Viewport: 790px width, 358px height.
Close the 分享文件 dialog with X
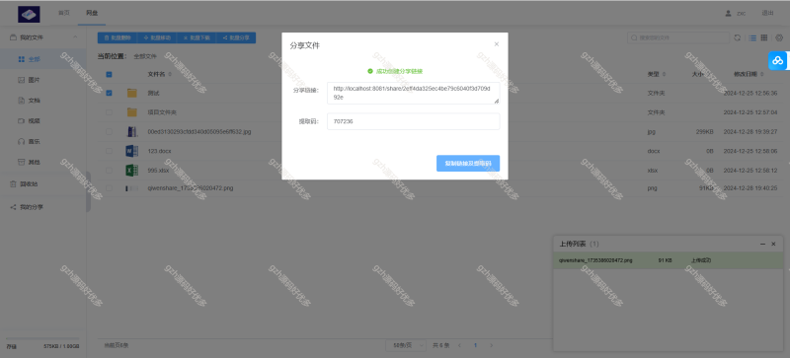tap(497, 44)
